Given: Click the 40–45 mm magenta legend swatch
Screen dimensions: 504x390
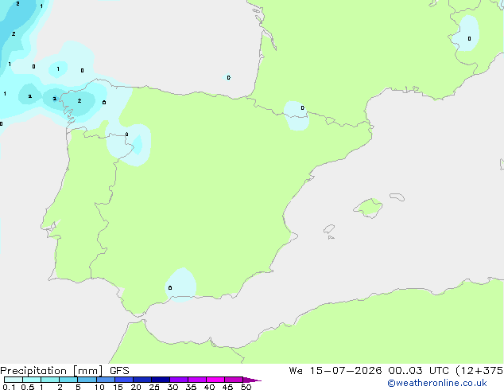Looking at the screenshot, I should 215,380.
